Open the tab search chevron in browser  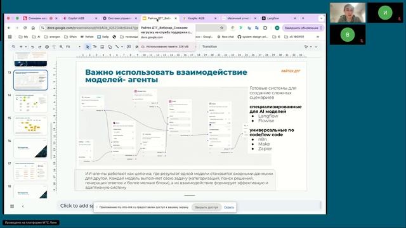[x=322, y=18]
